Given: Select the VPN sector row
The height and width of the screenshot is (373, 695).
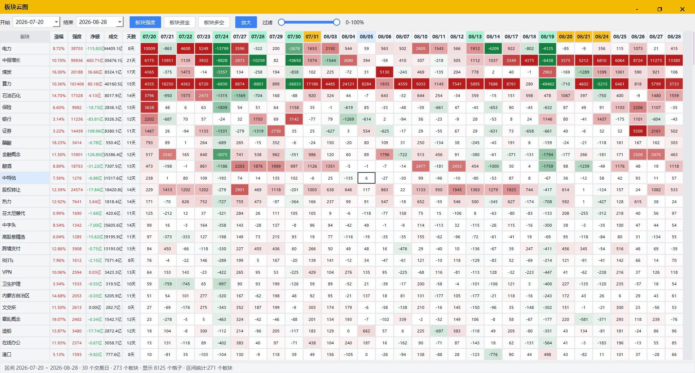Looking at the screenshot, I should (x=25, y=272).
